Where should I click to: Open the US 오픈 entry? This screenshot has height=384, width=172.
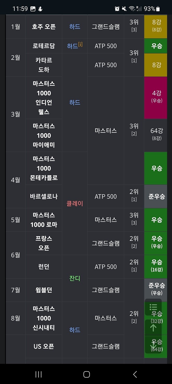(44, 346)
